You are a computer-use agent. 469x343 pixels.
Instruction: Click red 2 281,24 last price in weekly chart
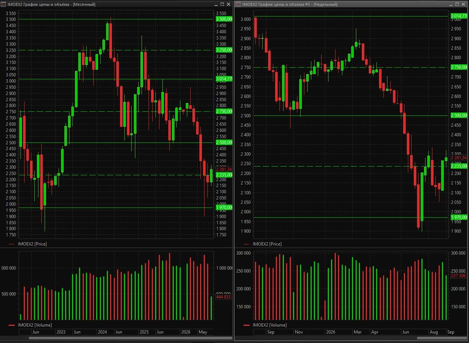click(459, 158)
